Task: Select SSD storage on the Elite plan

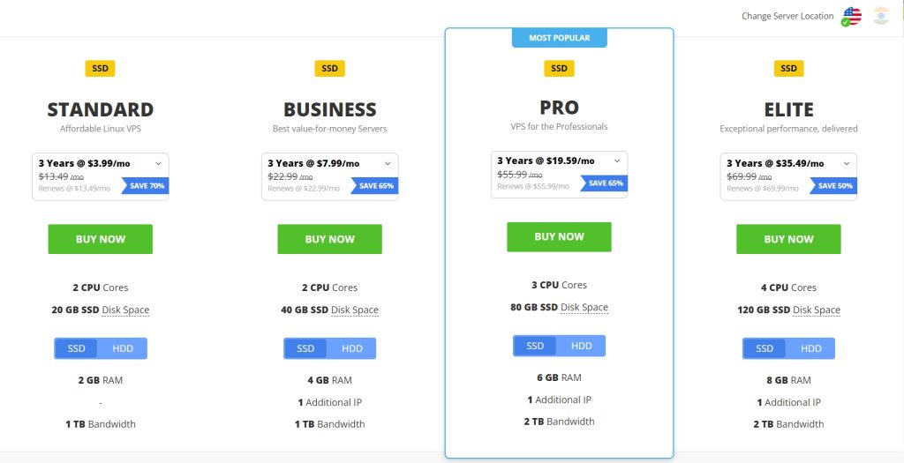Action: pos(765,348)
